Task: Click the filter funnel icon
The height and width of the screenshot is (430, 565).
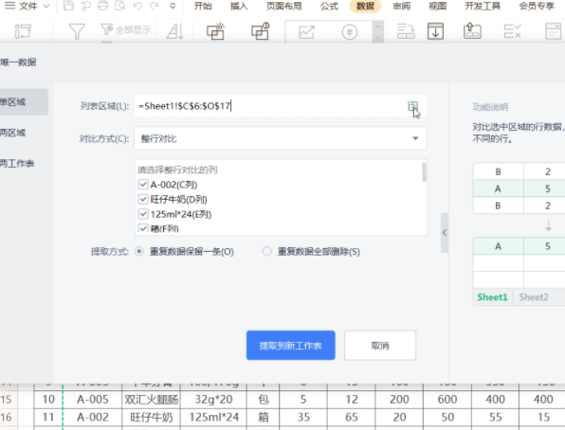Action: pyautogui.click(x=77, y=31)
